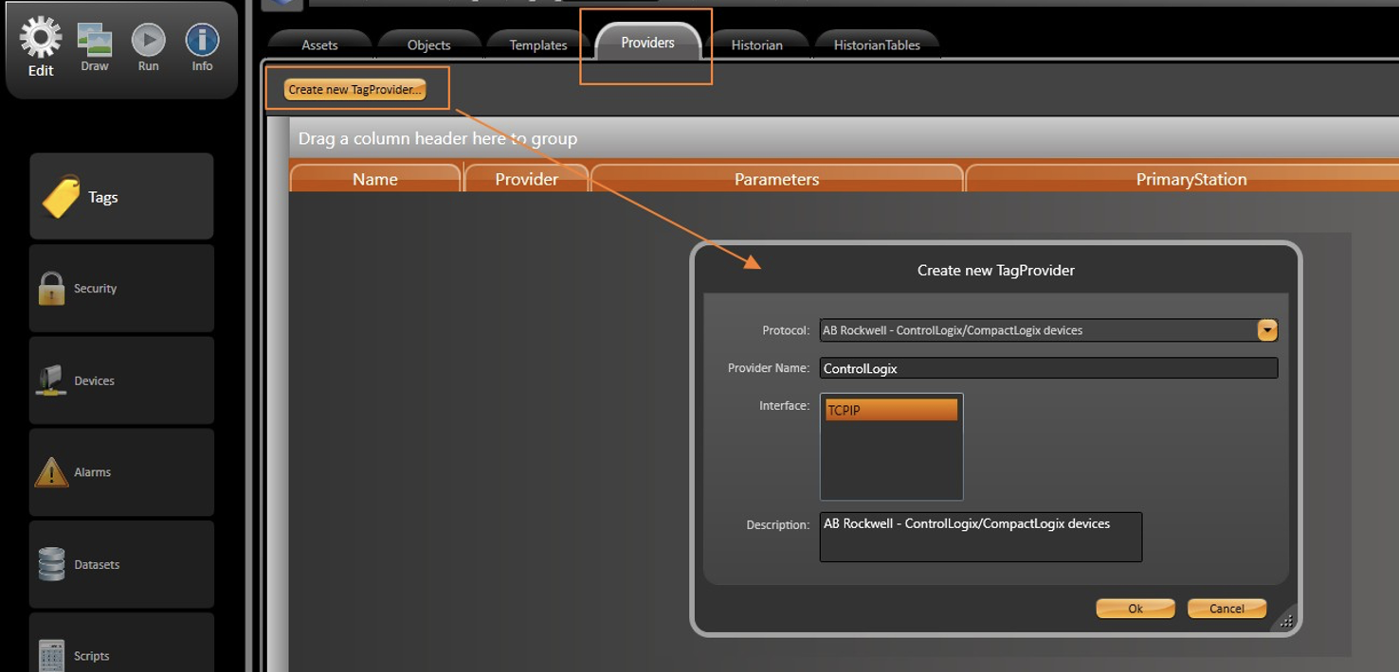Image resolution: width=1399 pixels, height=672 pixels.
Task: Select TCPIP in the Interface list
Action: click(891, 410)
